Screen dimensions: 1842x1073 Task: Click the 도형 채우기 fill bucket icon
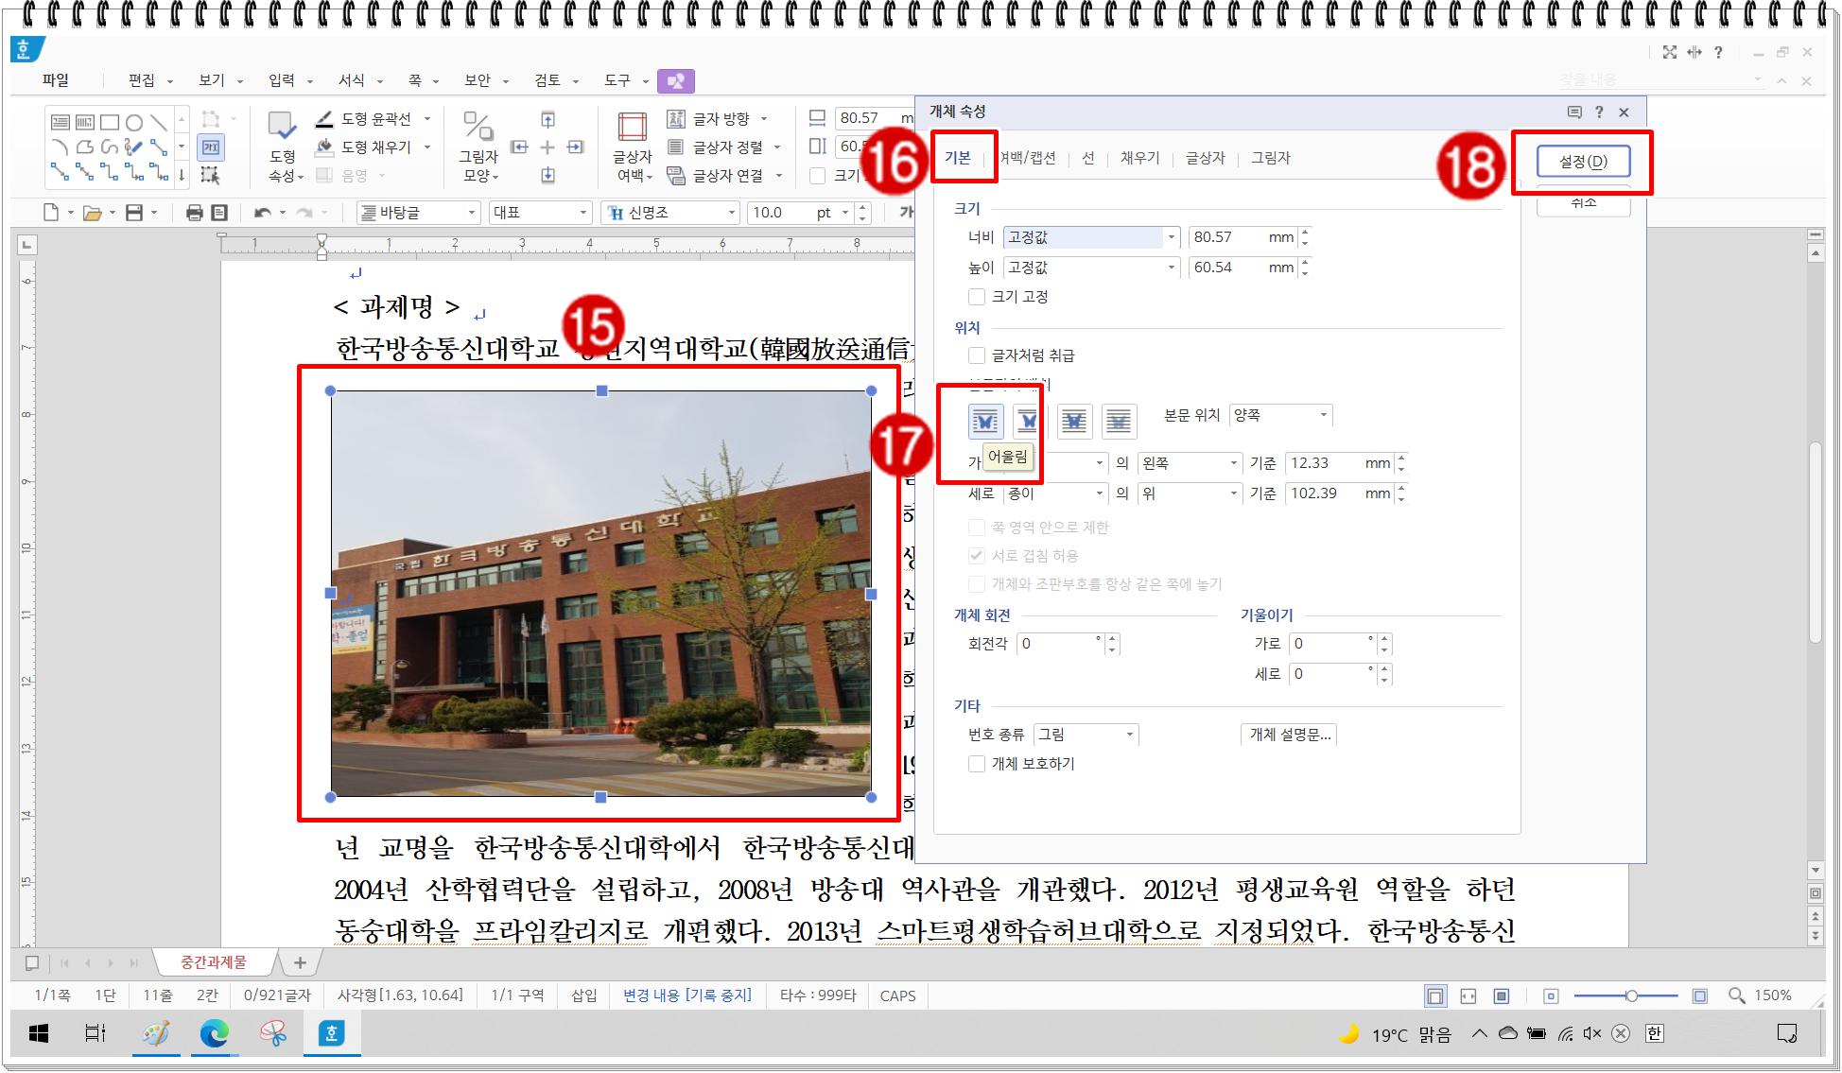click(x=324, y=147)
